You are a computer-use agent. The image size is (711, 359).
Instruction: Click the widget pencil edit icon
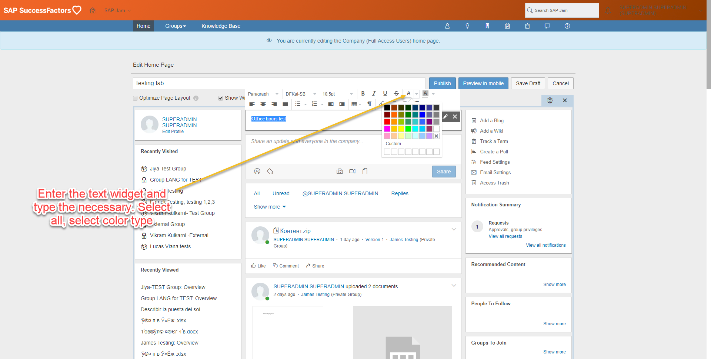pos(445,117)
